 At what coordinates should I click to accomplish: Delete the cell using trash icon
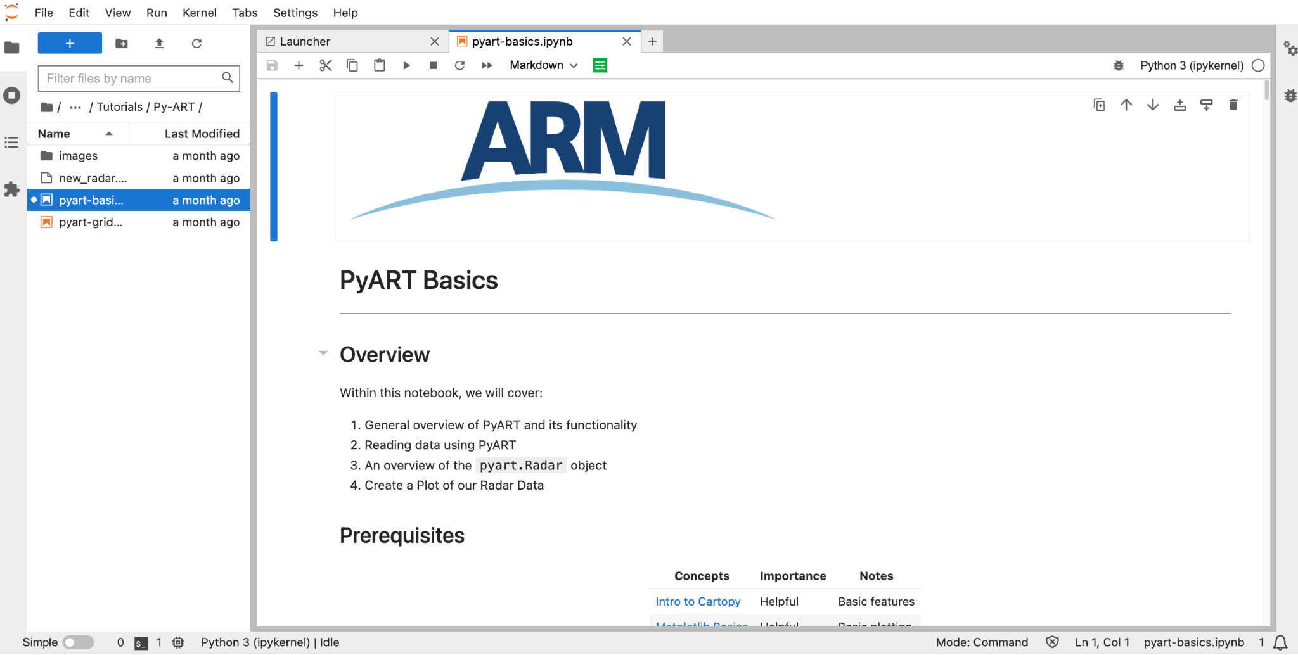[1233, 105]
